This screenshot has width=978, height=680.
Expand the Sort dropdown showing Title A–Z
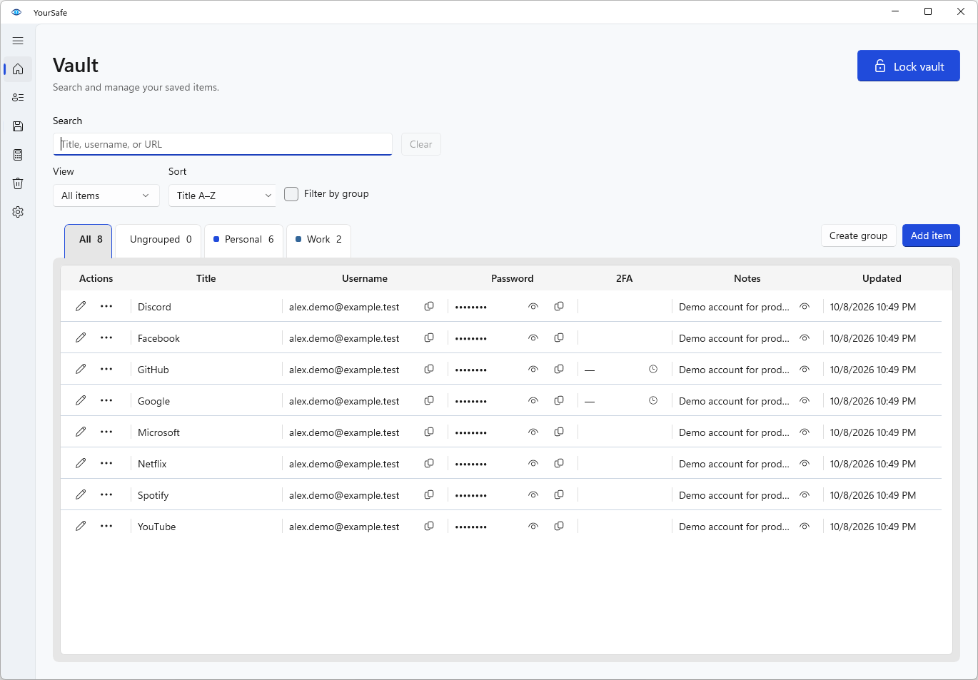point(222,196)
